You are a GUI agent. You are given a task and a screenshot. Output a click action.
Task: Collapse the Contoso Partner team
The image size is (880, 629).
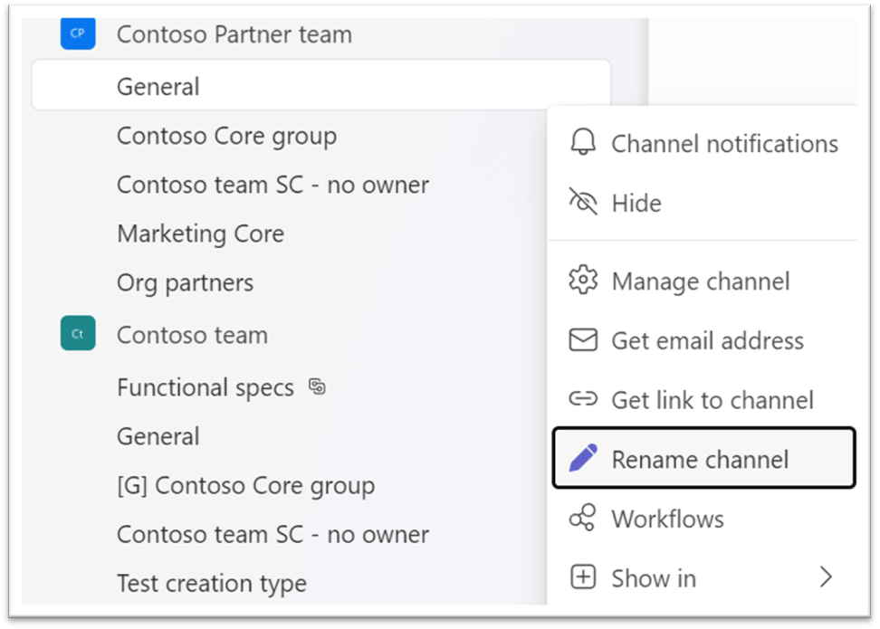point(234,34)
